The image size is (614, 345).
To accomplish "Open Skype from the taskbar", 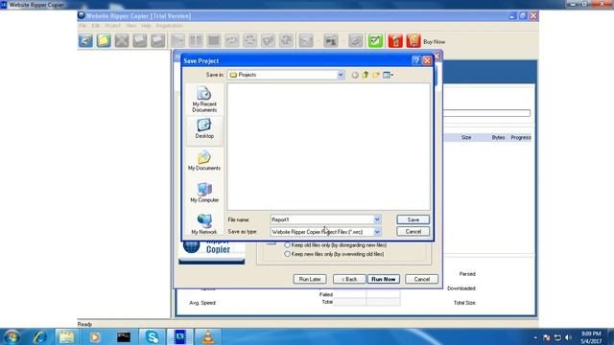I will point(152,336).
